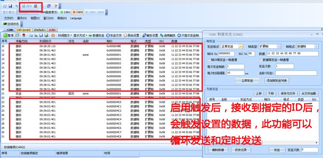
Task: Click the red stop-record icon in CAN toolbar
Action: pyautogui.click(x=24, y=35)
